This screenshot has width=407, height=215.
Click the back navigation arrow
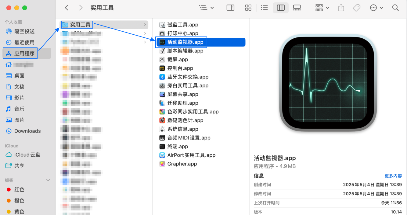(x=67, y=8)
